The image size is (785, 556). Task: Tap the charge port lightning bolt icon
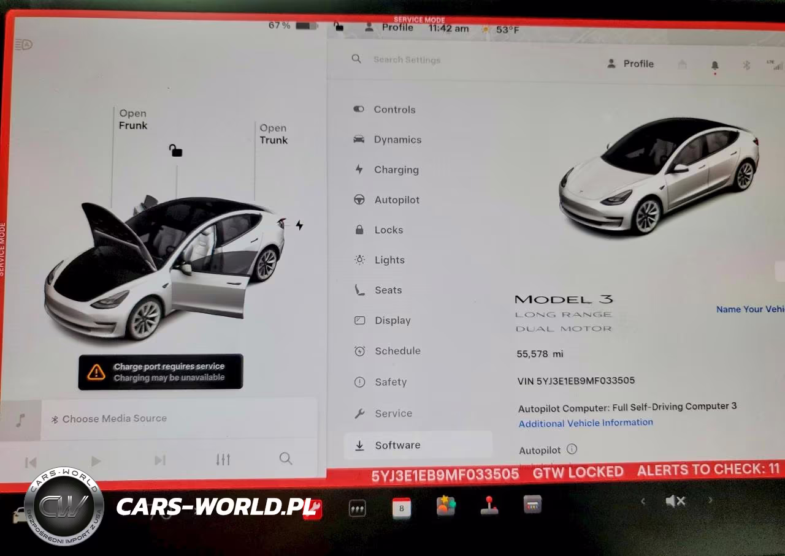299,225
